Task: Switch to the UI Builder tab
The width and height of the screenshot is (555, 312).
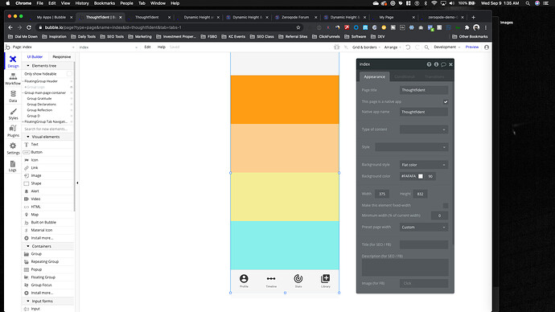Action: click(x=35, y=57)
